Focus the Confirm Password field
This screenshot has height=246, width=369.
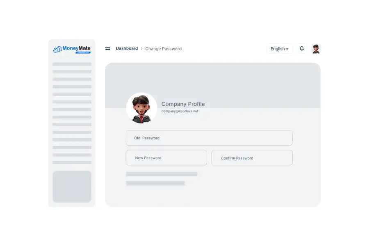point(252,158)
